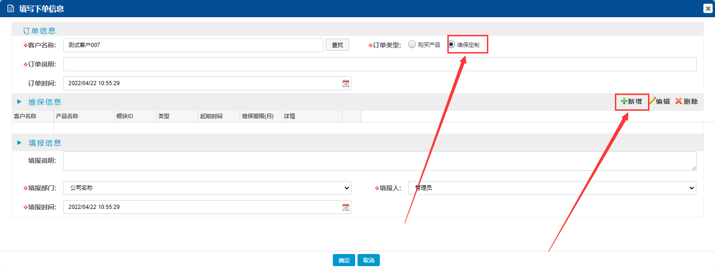Click the 订单说明 input field
This screenshot has width=715, height=268.
tap(379, 64)
